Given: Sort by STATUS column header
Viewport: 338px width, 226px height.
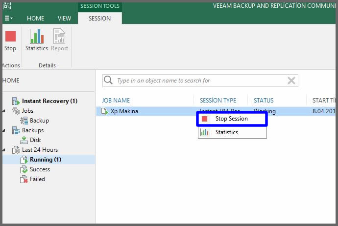Looking at the screenshot, I should pos(264,101).
